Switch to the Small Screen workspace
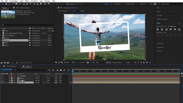 [130, 4]
